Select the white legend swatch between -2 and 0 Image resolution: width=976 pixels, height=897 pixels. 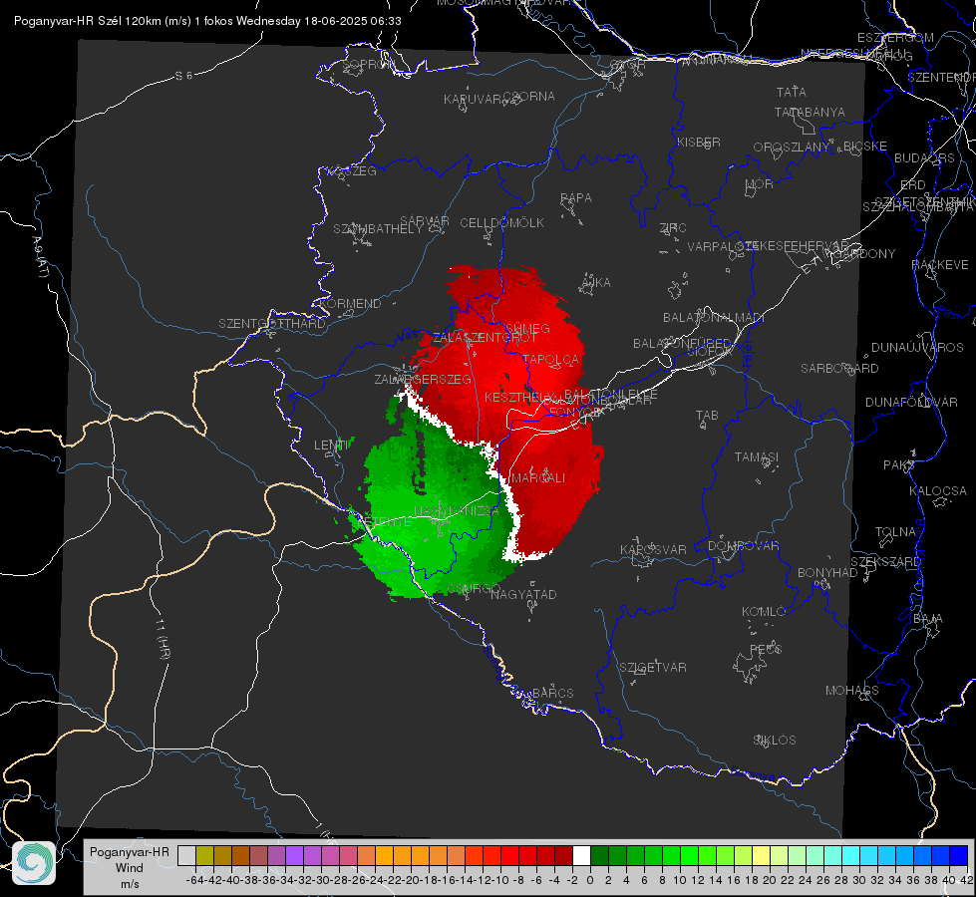point(581,856)
